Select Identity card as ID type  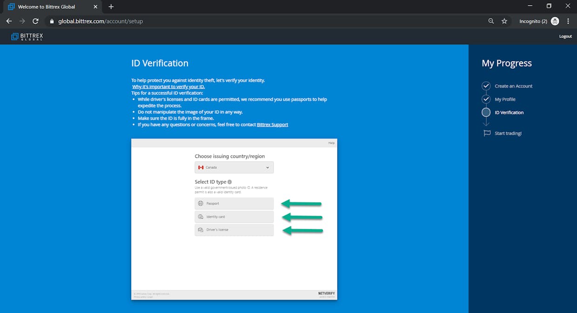(234, 217)
